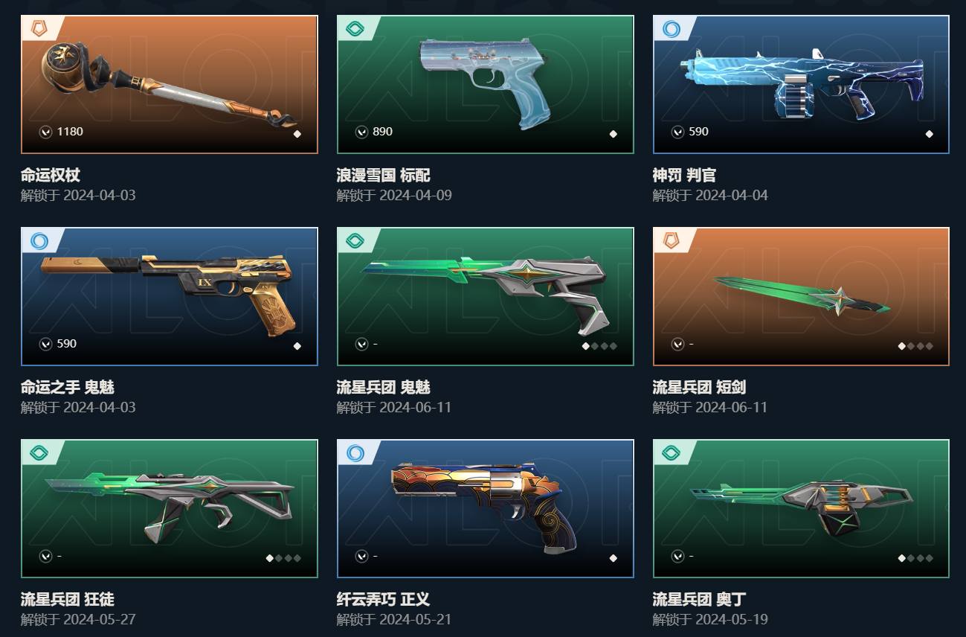The width and height of the screenshot is (966, 637).
Task: Click the 流星兵团 短剑 title text
Action: tap(699, 388)
